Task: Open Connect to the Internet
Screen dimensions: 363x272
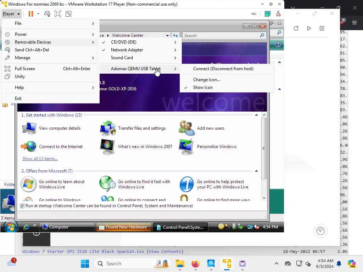Action: tap(52, 146)
